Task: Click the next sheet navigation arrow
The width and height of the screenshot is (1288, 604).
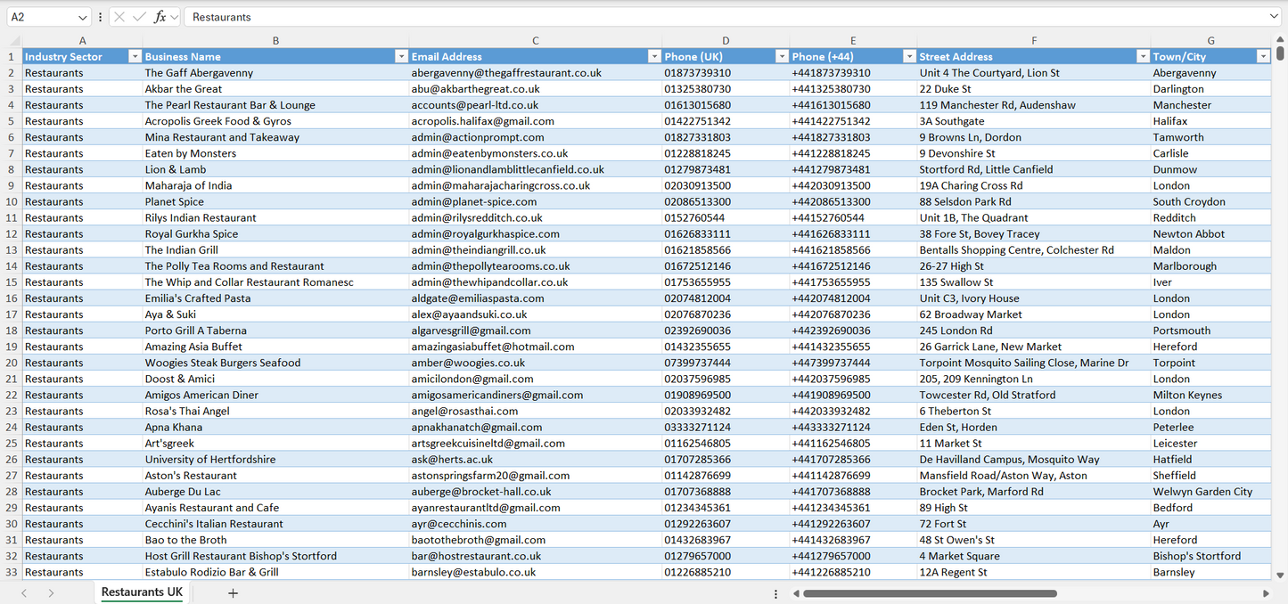Action: [x=51, y=592]
